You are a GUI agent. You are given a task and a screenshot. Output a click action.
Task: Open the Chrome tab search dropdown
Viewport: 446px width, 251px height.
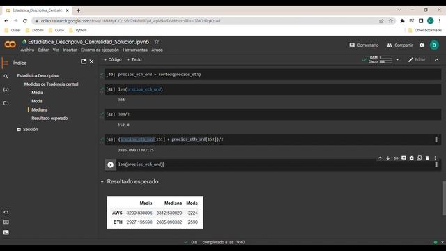click(399, 10)
